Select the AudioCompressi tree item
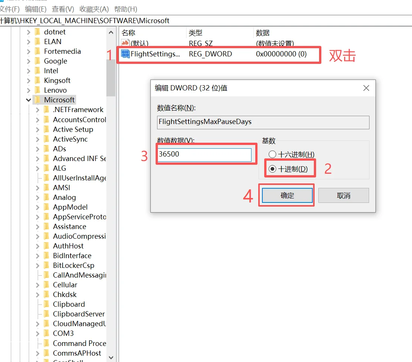The image size is (412, 362). pyautogui.click(x=79, y=236)
